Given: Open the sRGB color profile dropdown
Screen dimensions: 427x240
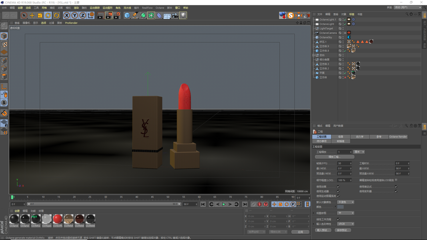Looking at the screenshot, I should pyautogui.click(x=346, y=224).
